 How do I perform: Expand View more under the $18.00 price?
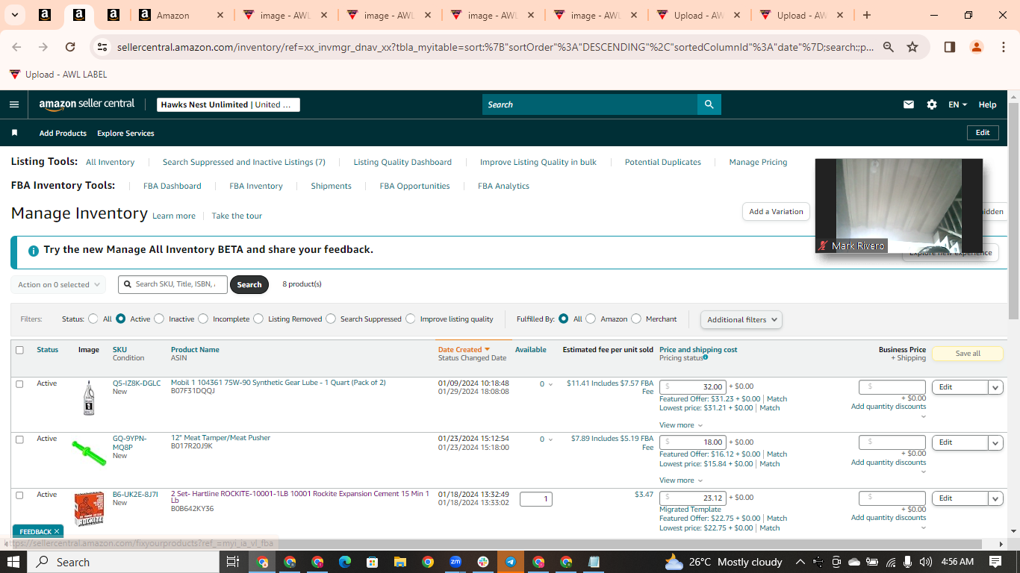pos(680,480)
